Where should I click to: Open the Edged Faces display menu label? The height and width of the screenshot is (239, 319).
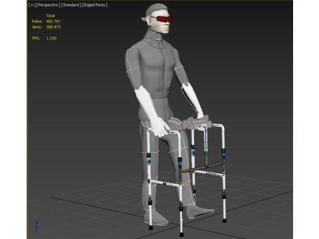(95, 5)
